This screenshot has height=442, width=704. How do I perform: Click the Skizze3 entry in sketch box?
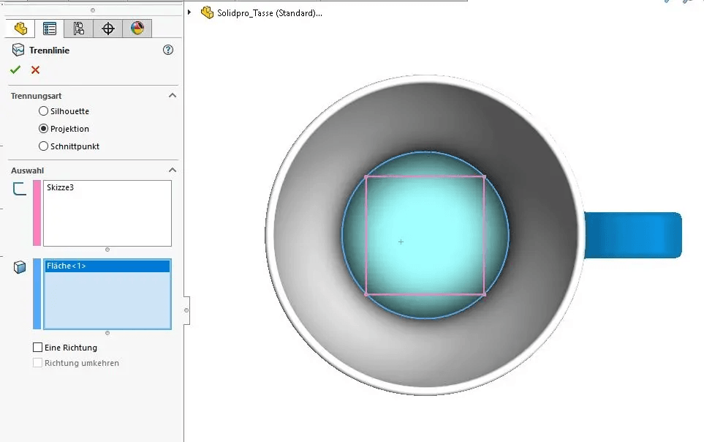(61, 188)
